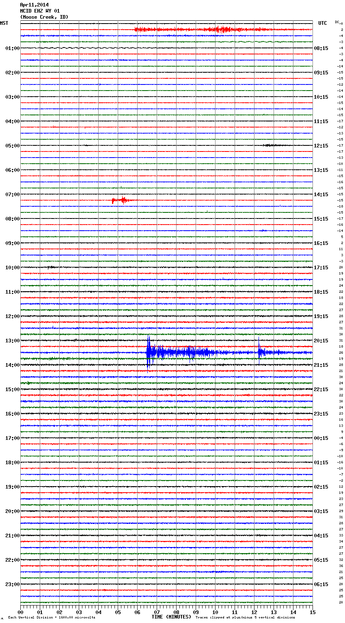Select the 02:00 MST hour label

(x=12, y=73)
